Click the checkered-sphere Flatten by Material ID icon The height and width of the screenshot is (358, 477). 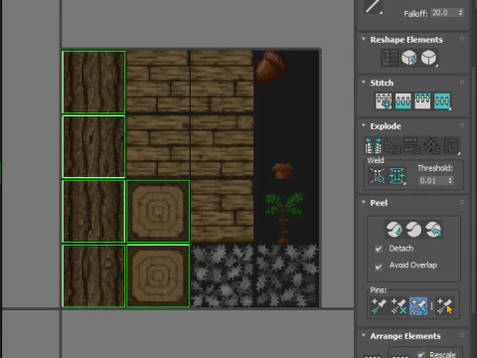tap(431, 146)
